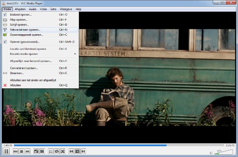Select Locatie van klembord openen
238x157 pixels.
[x=40, y=49]
